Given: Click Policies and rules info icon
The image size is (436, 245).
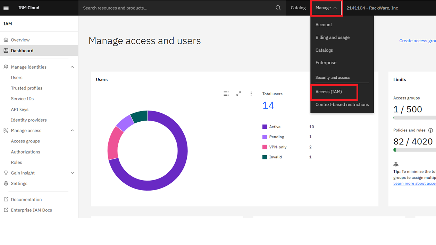Looking at the screenshot, I should [430, 130].
